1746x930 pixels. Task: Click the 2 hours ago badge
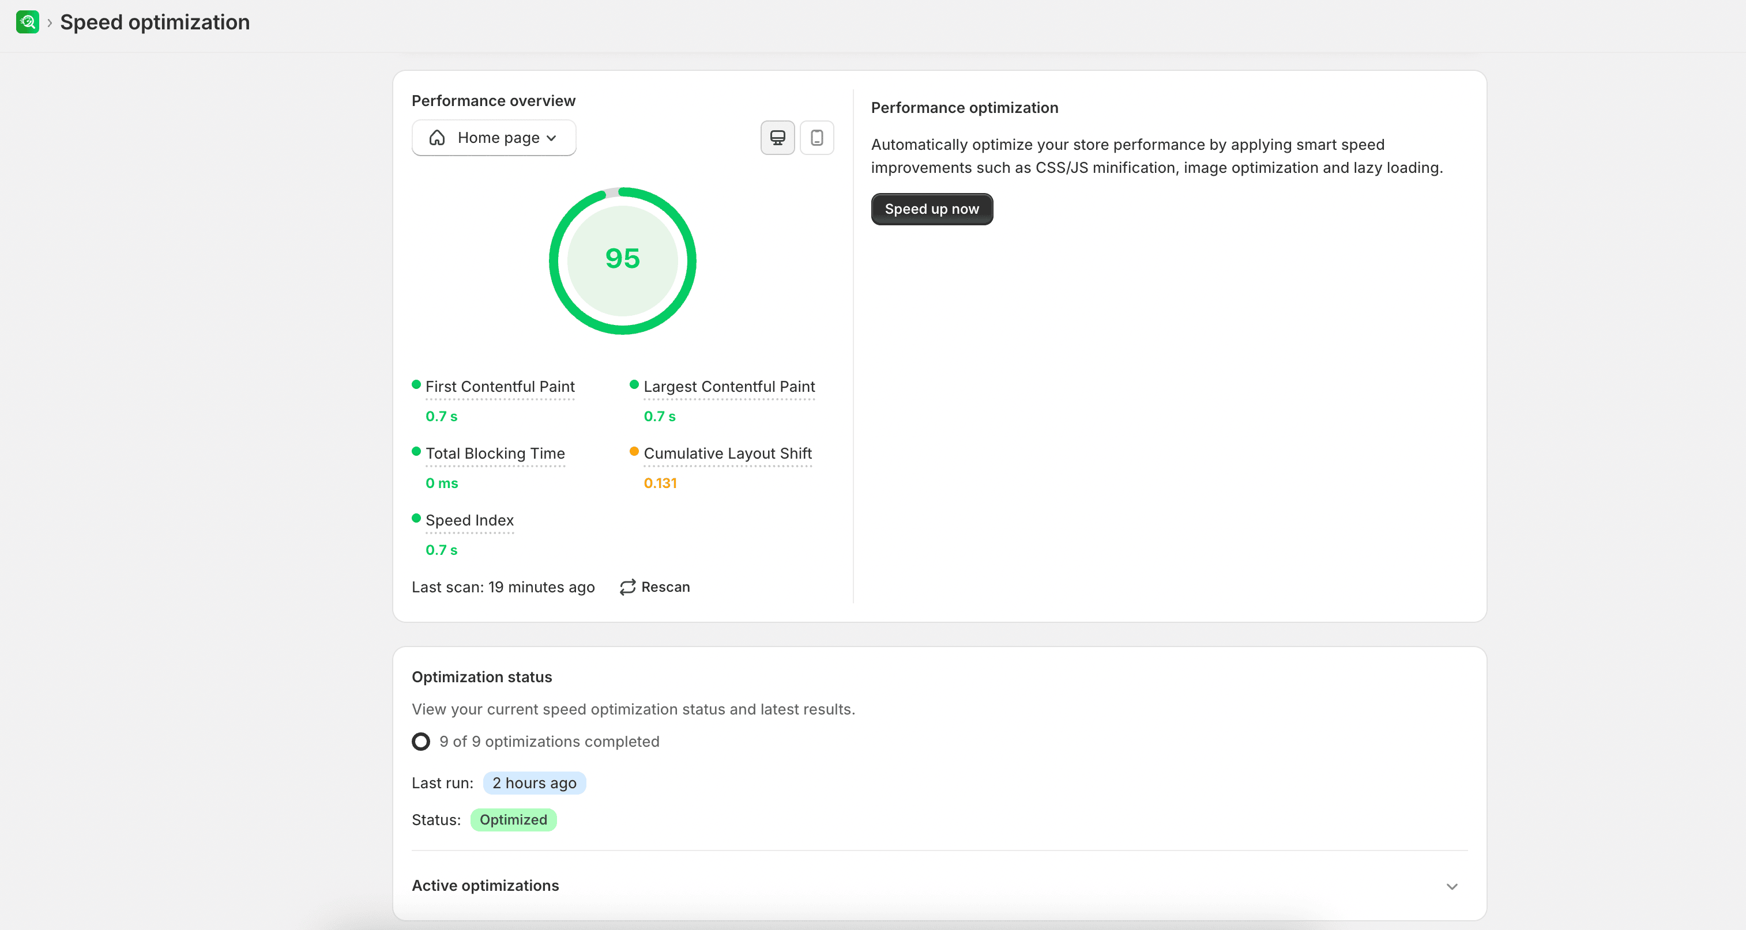[x=534, y=783]
